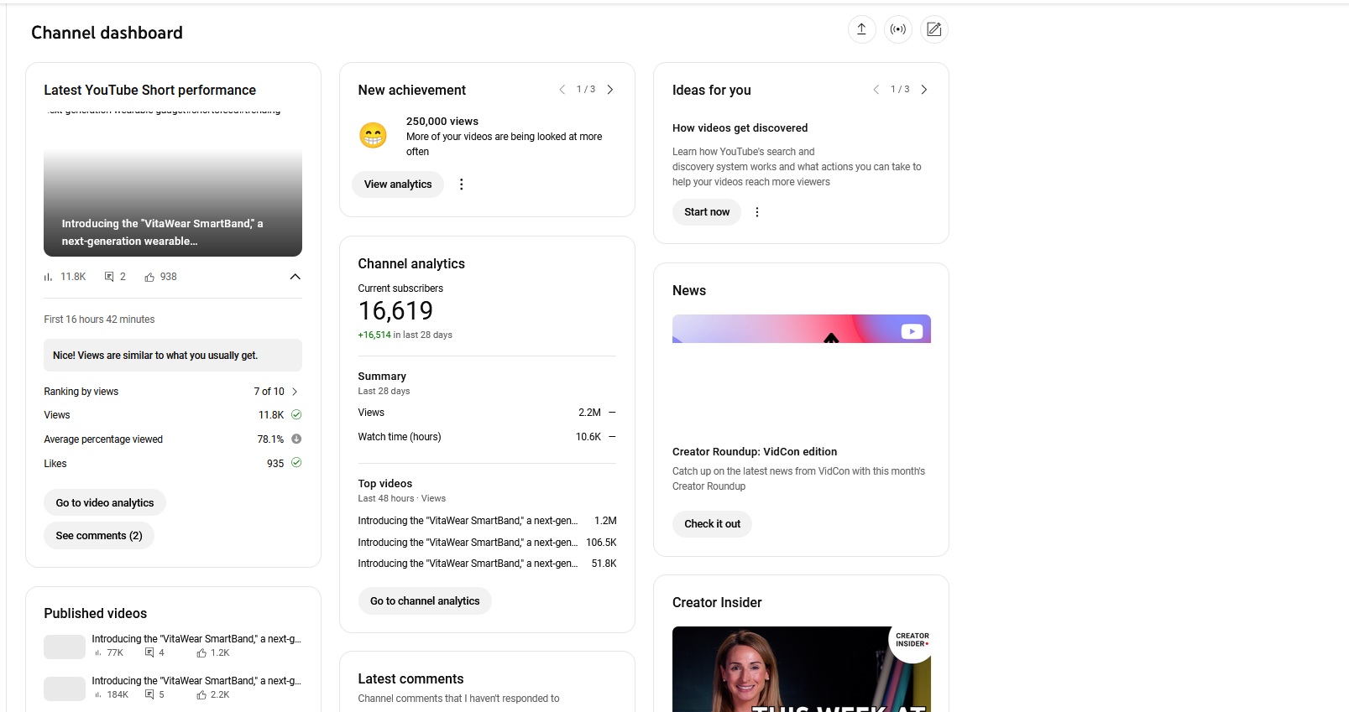Click the Channel dashboard title
Screen dimensions: 1349x712
107,33
